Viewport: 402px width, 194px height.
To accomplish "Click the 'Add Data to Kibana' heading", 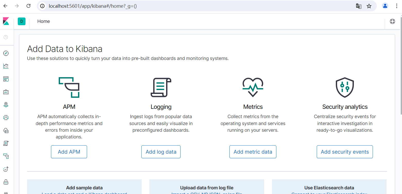I will (x=65, y=49).
